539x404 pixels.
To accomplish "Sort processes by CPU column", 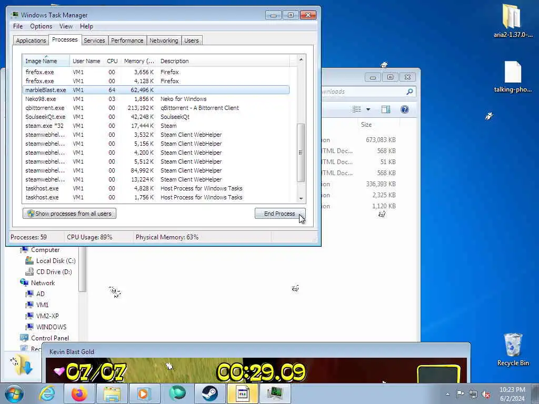I will [112, 61].
